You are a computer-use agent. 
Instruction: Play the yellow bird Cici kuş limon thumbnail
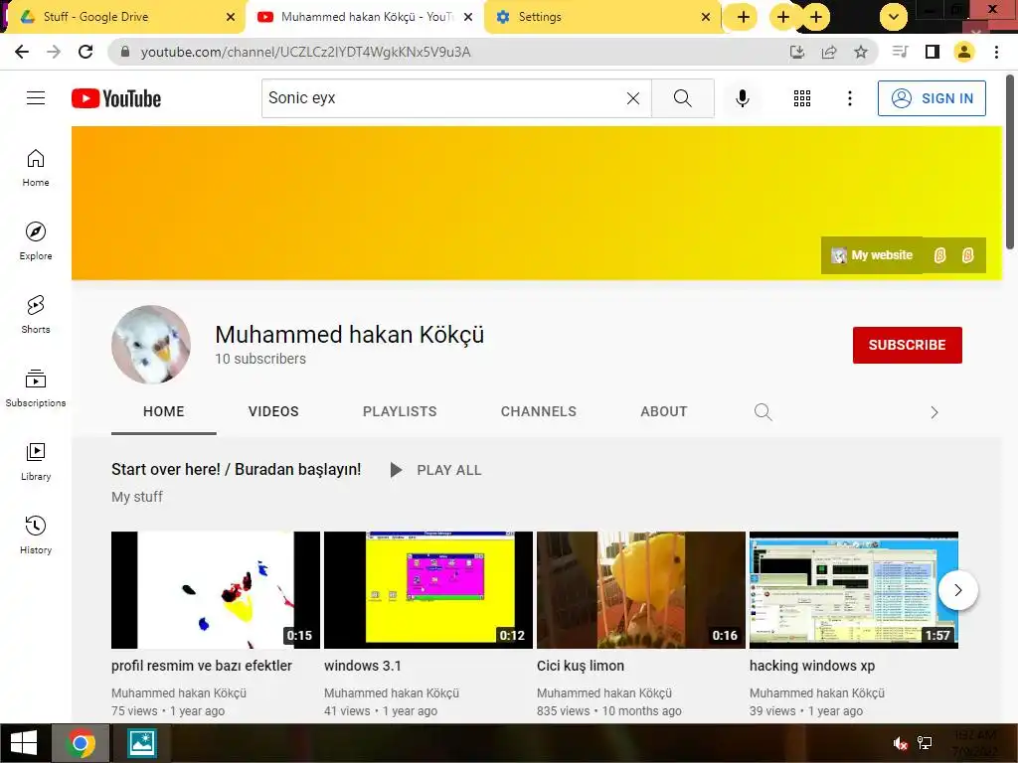click(641, 590)
